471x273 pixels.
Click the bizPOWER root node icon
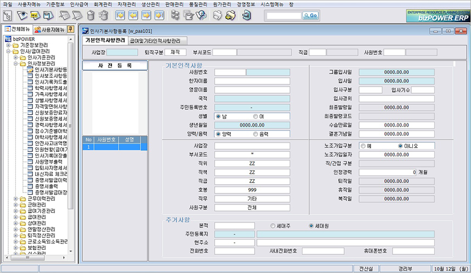click(8, 39)
